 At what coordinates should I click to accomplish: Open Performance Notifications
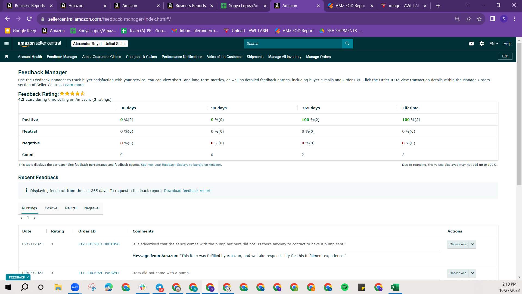(182, 57)
